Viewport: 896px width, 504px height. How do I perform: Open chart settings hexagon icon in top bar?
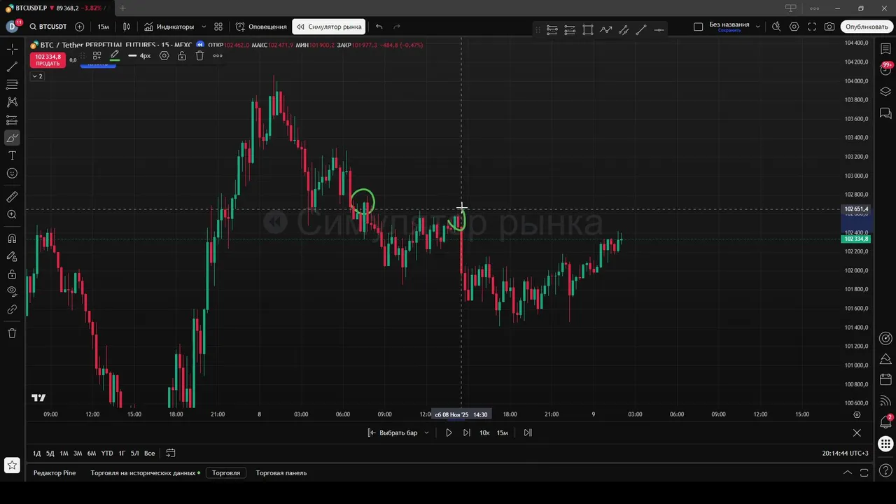794,27
